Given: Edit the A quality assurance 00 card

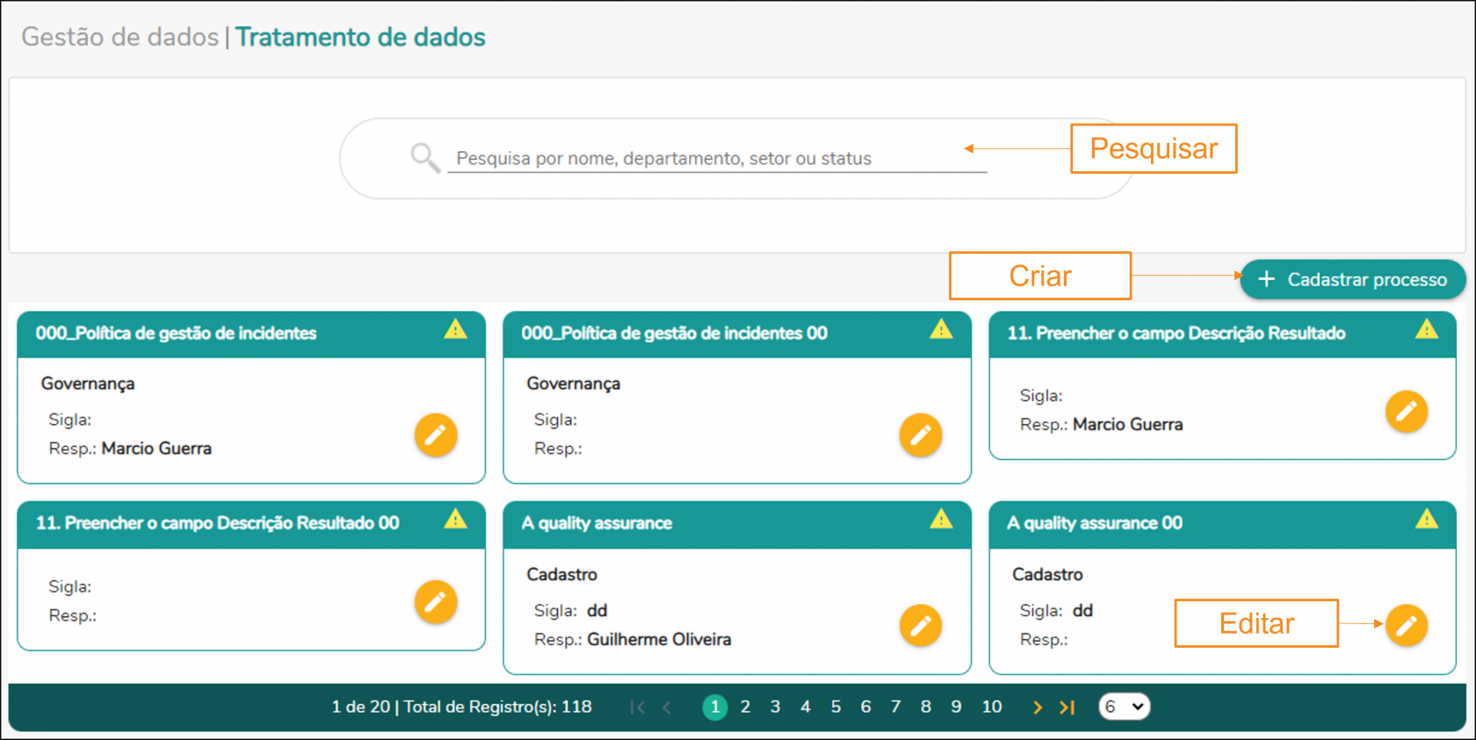Looking at the screenshot, I should click(1407, 625).
